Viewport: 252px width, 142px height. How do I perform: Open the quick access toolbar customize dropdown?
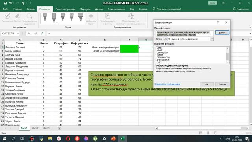tap(30, 3)
